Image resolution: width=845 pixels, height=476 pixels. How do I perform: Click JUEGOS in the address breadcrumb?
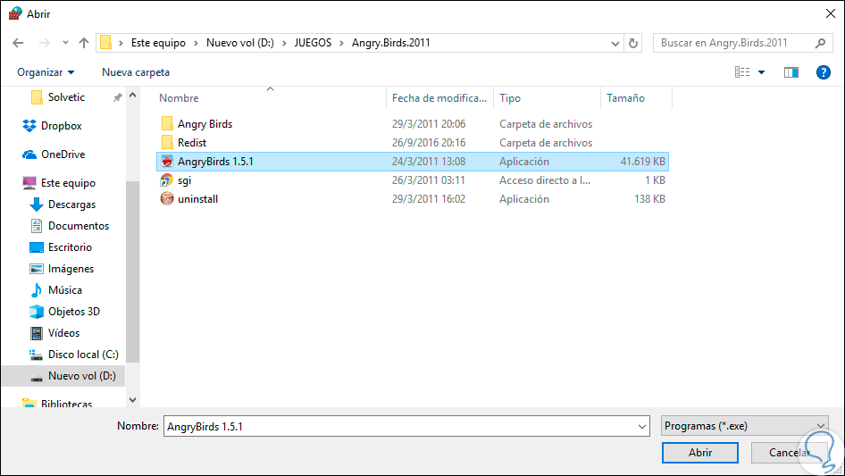click(x=313, y=43)
